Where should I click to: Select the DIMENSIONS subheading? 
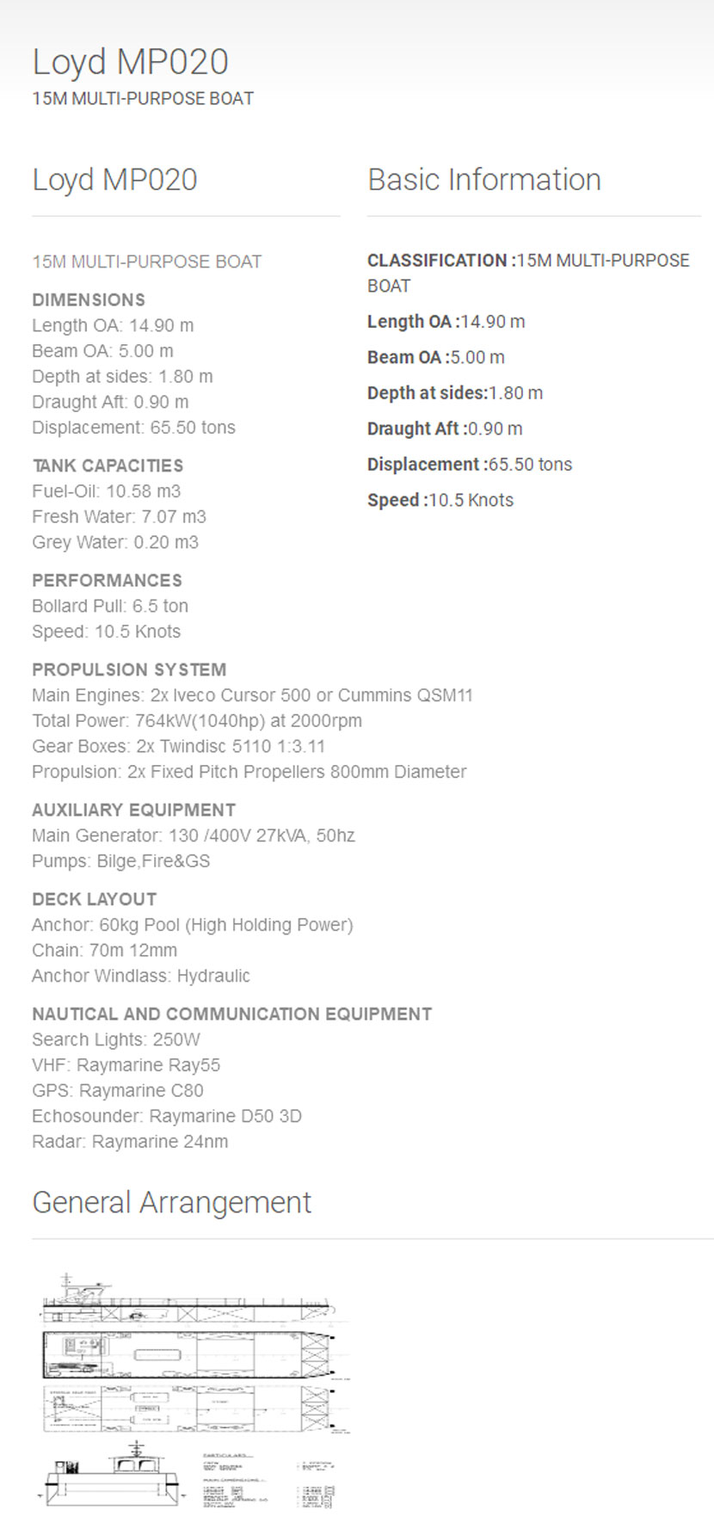[x=89, y=300]
